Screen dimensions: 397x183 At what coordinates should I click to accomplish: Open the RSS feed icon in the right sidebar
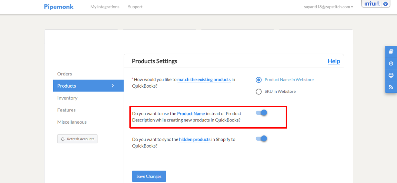point(391,87)
